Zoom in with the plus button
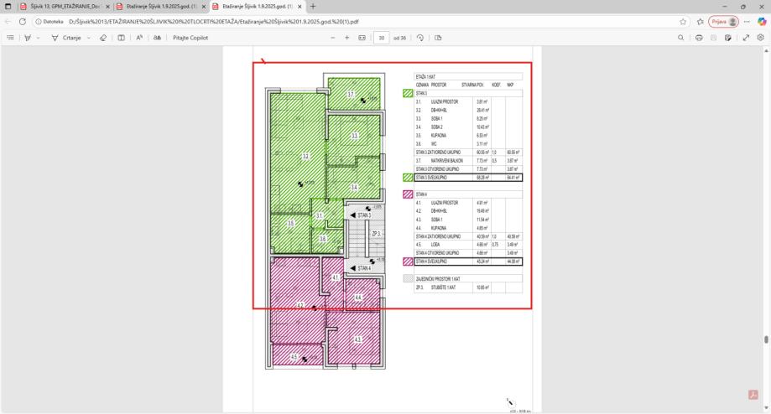771x414 pixels. pyautogui.click(x=347, y=38)
